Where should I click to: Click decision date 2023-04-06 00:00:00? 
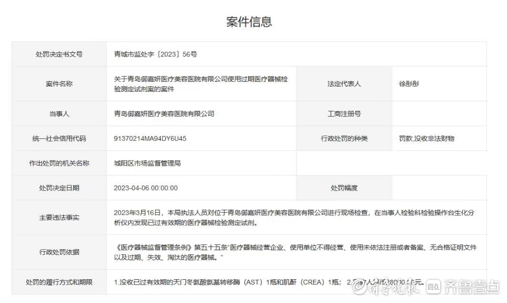click(146, 188)
